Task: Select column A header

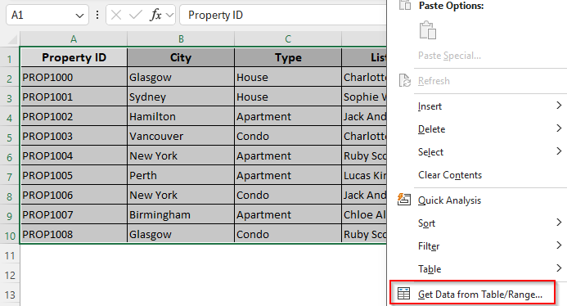Action: pyautogui.click(x=74, y=39)
